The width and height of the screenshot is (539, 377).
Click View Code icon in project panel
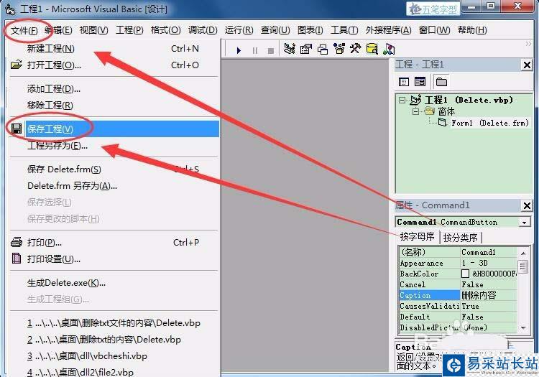404,82
